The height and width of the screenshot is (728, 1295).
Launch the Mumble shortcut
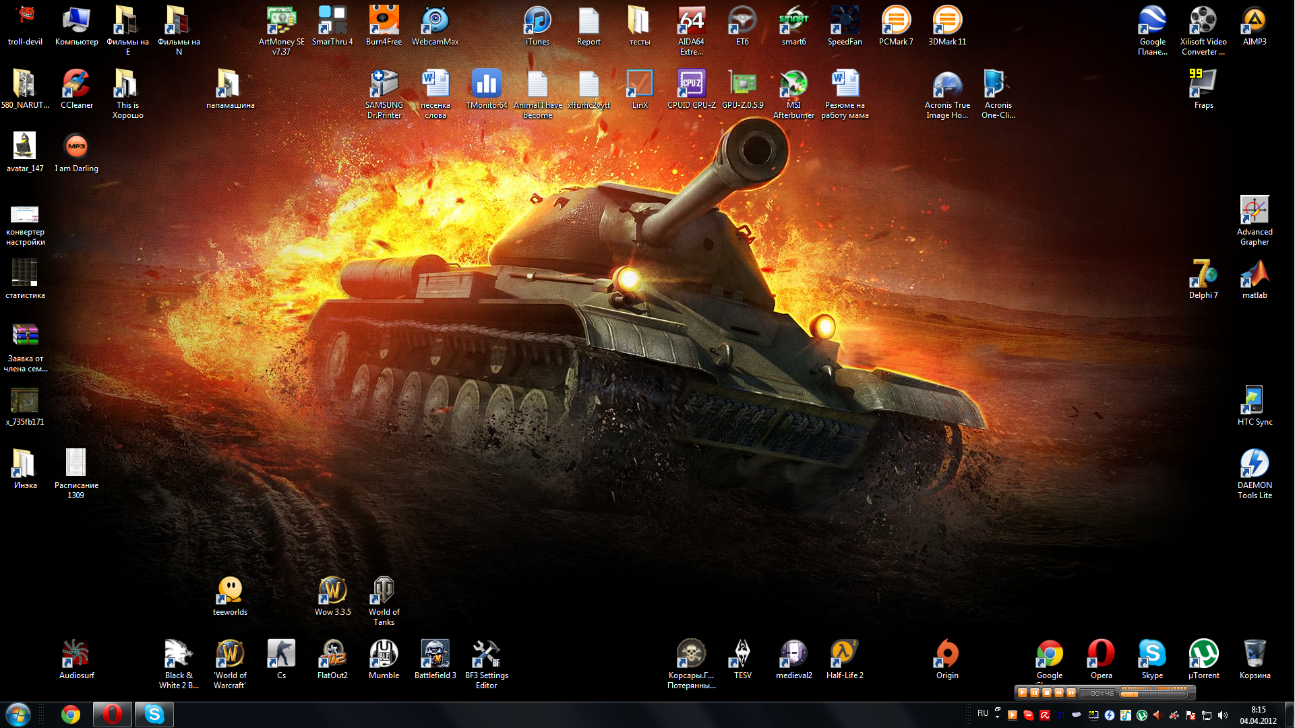point(384,660)
